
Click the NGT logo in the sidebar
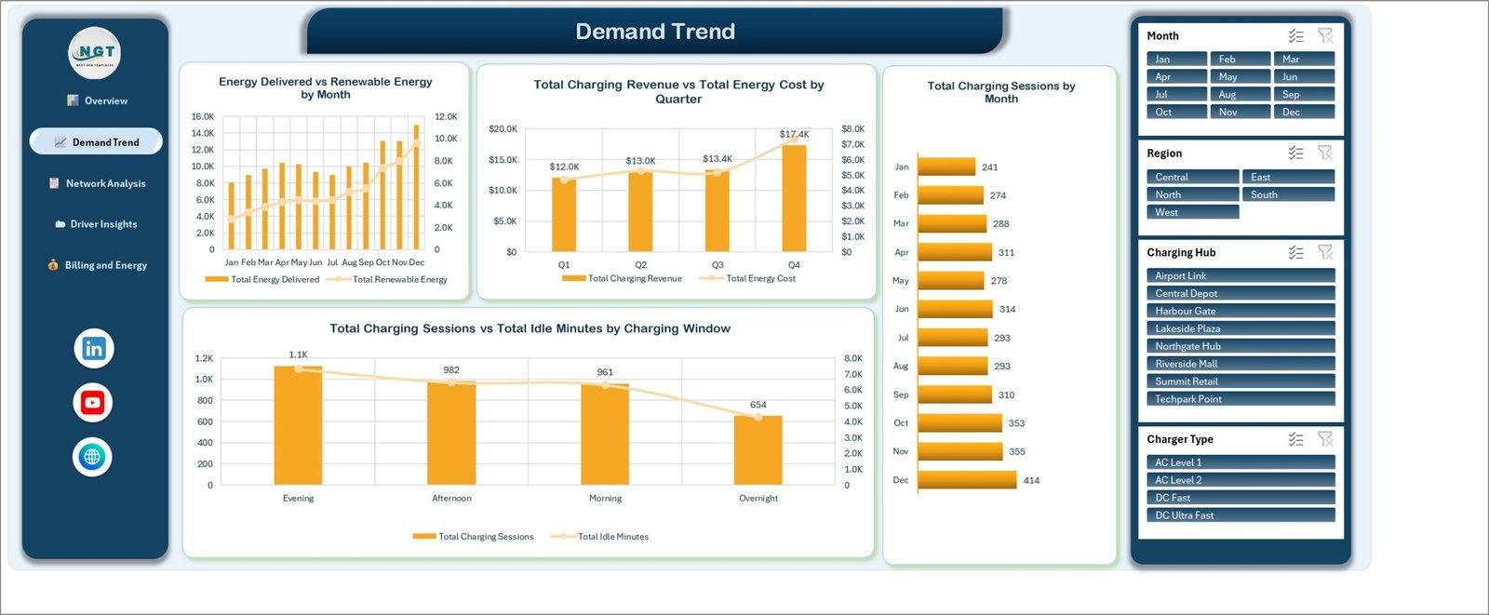[x=95, y=53]
